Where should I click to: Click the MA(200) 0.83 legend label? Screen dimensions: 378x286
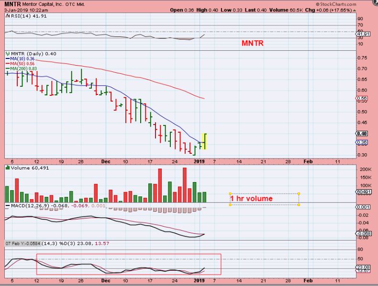(x=23, y=69)
